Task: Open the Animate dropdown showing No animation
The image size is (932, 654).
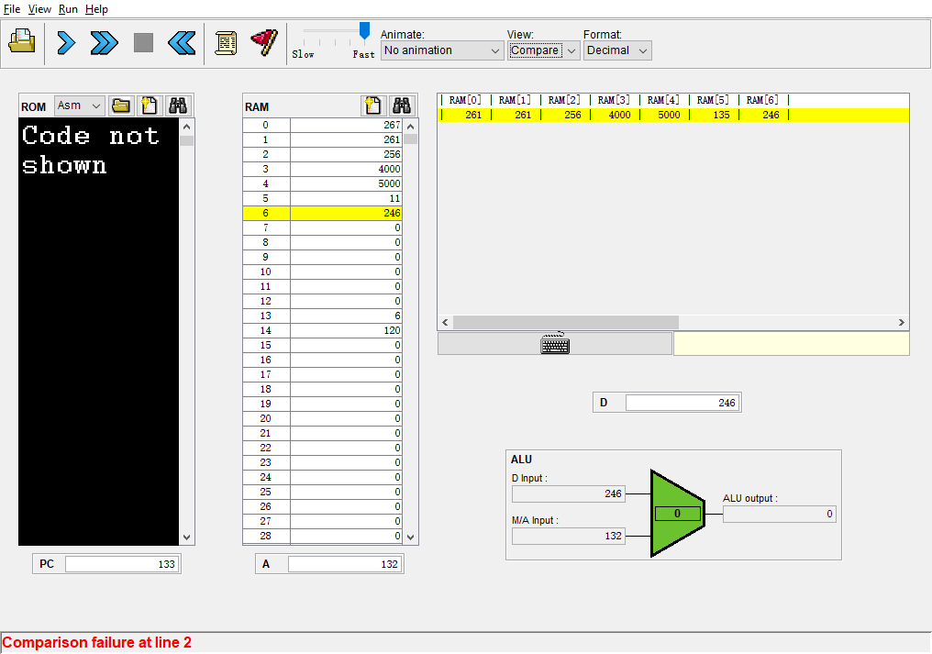Action: pos(442,50)
